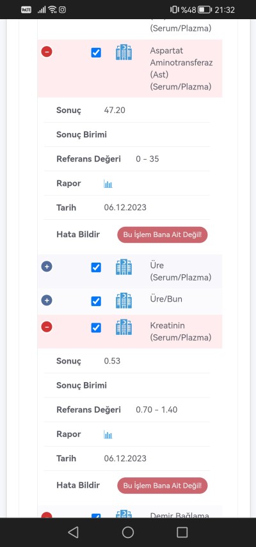This screenshot has width=256, height=547.
Task: Expand the Üre/Bun row details
Action: pyautogui.click(x=47, y=300)
